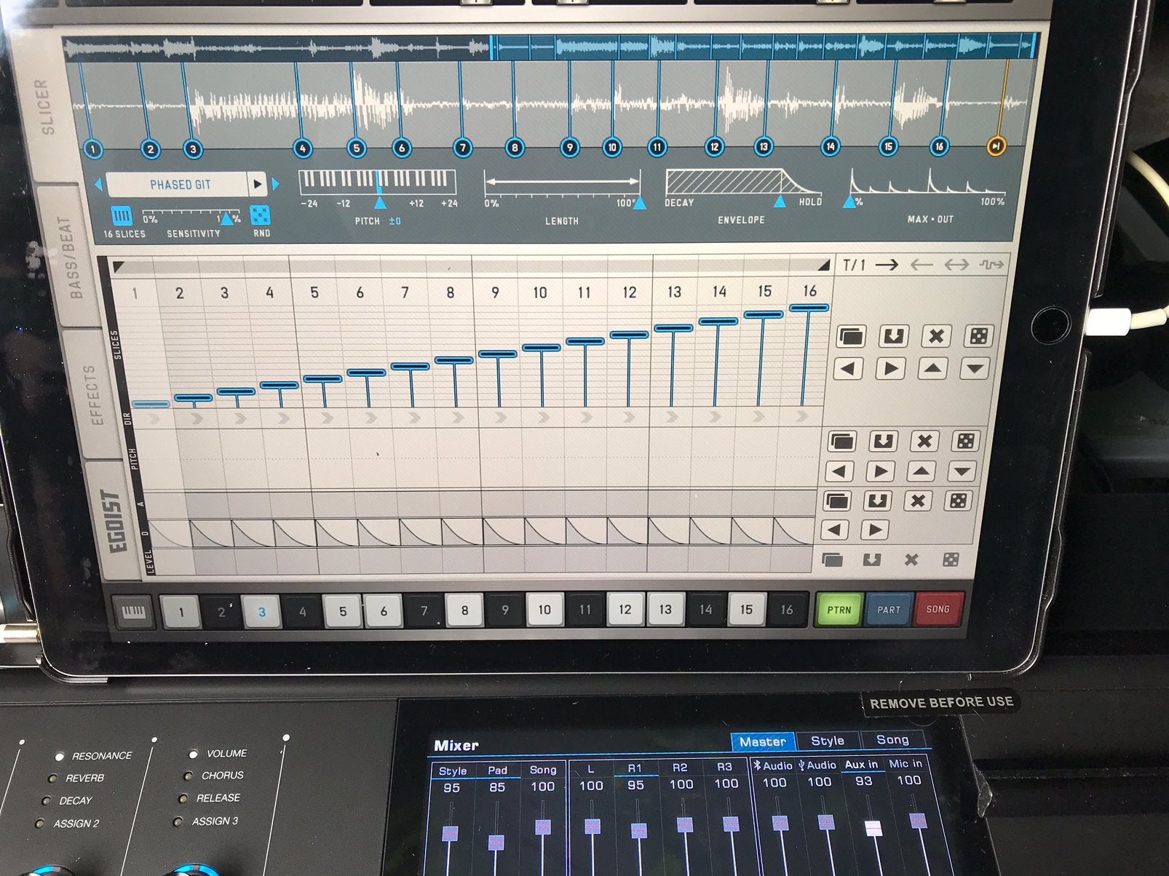Copy the slices row with the stacked icon
1169x876 pixels.
tap(851, 336)
